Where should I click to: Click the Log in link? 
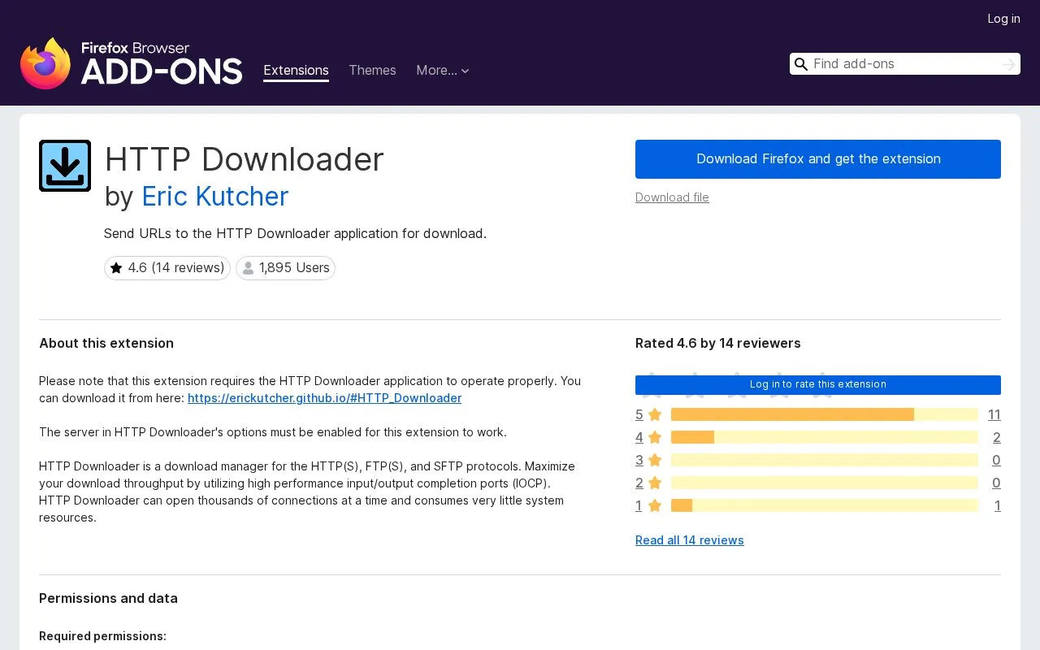(x=1003, y=19)
